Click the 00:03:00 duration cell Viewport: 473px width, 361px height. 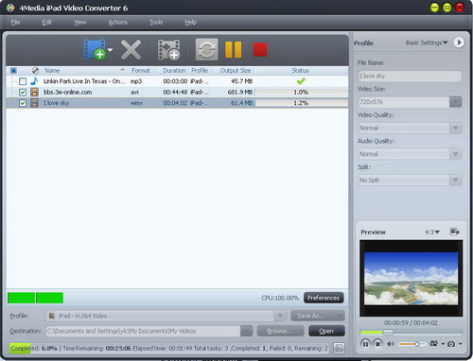(x=175, y=81)
